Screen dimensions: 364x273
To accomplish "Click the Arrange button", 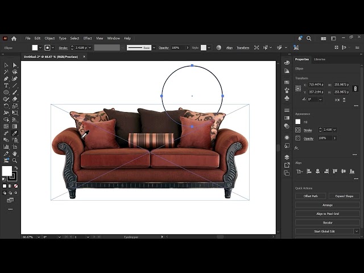I will coord(328,205).
